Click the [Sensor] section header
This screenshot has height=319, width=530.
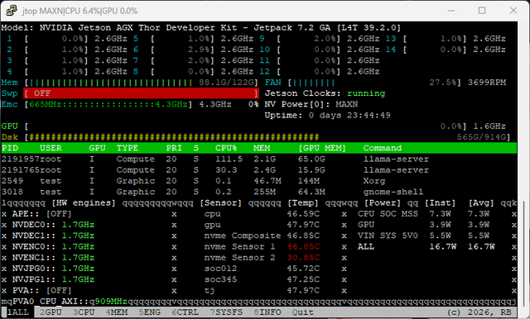click(x=221, y=203)
